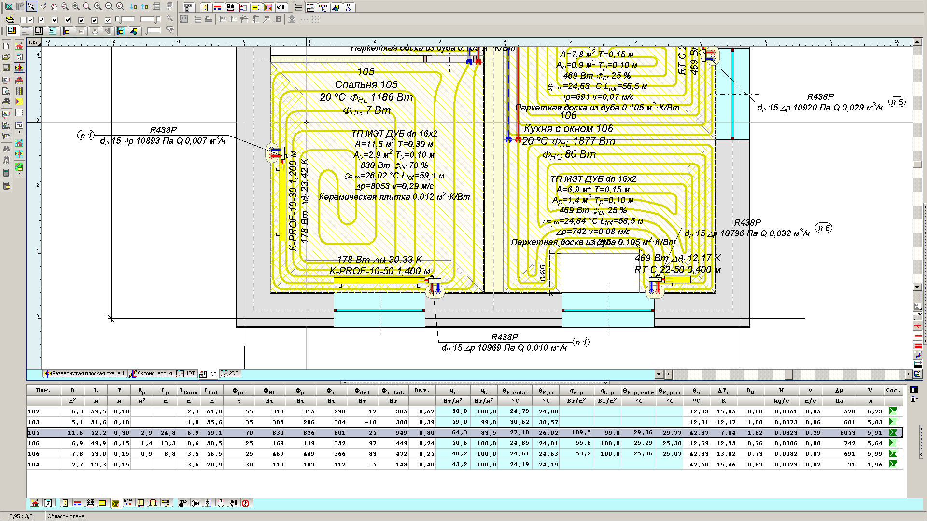Click the zoom out magnifier icon
Screen dimensions: 927x521
pyautogui.click(x=109, y=7)
